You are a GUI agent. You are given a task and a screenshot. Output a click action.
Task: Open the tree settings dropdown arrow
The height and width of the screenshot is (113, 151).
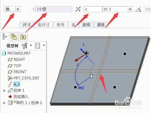pyautogui.click(x=31, y=45)
